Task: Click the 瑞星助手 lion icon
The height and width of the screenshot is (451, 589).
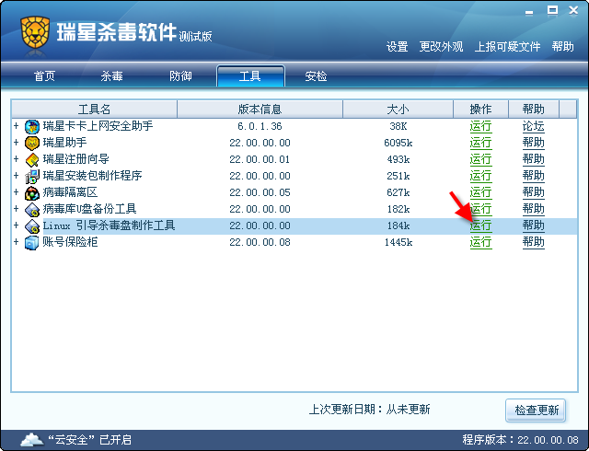Action: pyautogui.click(x=32, y=144)
